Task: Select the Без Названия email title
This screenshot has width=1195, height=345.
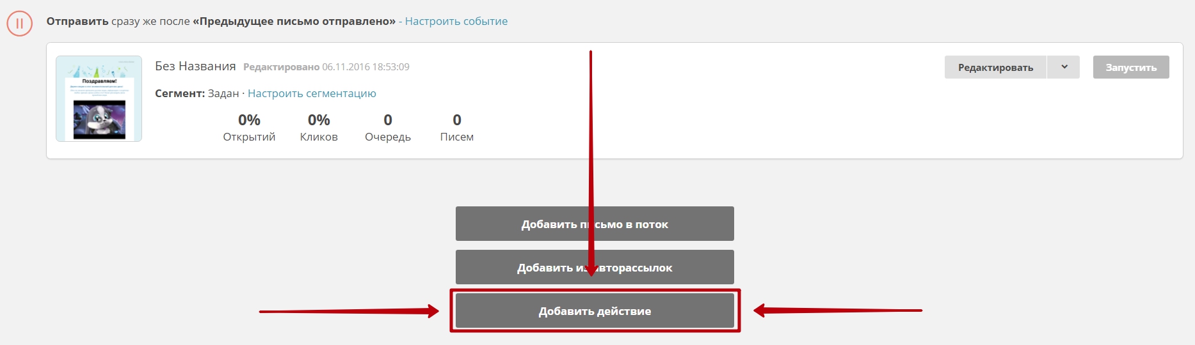Action: click(195, 66)
